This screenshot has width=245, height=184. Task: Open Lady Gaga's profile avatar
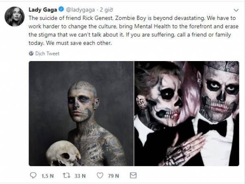click(14, 16)
